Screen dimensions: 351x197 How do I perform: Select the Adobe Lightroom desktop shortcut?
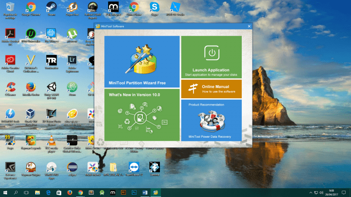72,64
